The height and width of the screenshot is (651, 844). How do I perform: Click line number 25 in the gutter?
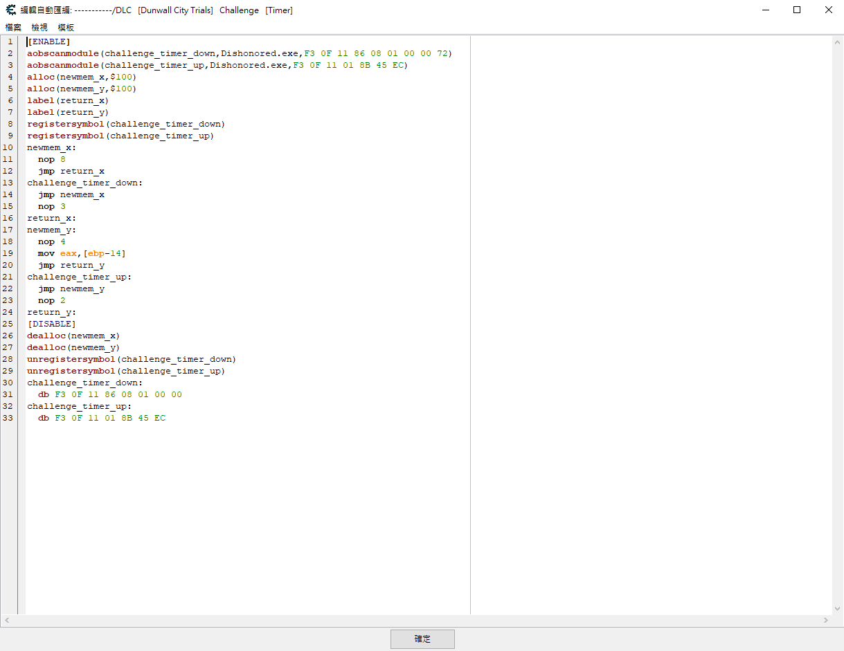click(x=8, y=324)
